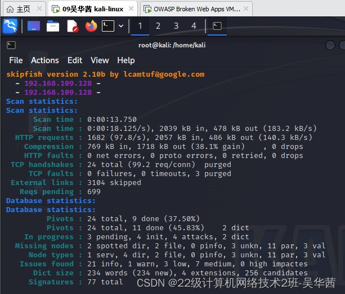Open terminal emulator from panel
The image size is (345, 294).
click(108, 26)
